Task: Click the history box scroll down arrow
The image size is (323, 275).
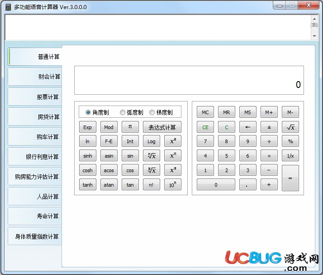Action: coord(314,36)
